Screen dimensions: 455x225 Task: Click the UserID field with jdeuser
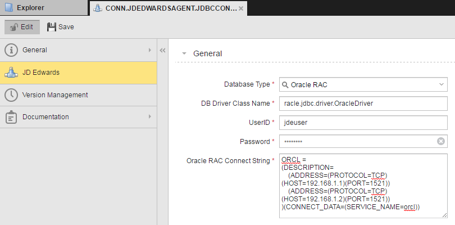363,123
